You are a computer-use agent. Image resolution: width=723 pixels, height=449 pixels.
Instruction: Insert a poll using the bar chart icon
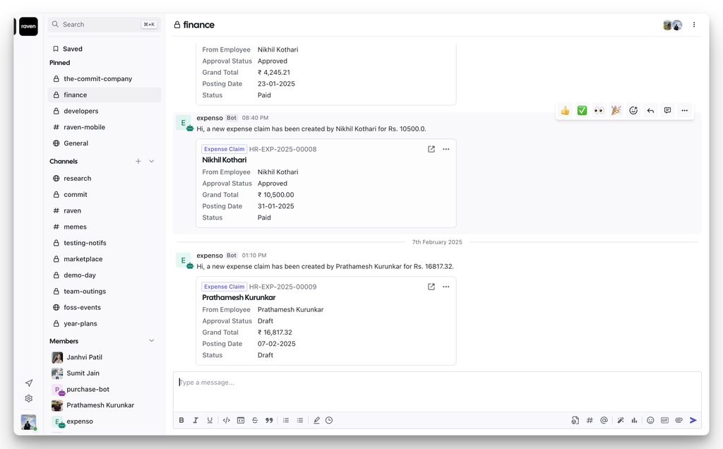click(634, 420)
